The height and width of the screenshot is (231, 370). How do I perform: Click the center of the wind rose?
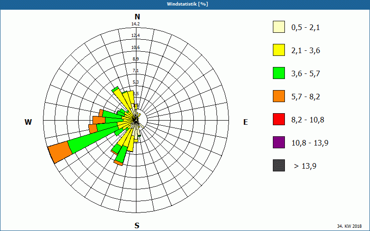pyautogui.click(x=136, y=120)
